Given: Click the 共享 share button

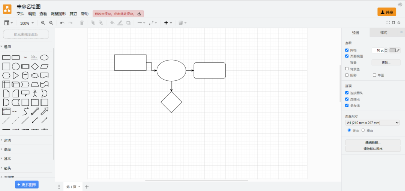Looking at the screenshot, I should pyautogui.click(x=387, y=12).
